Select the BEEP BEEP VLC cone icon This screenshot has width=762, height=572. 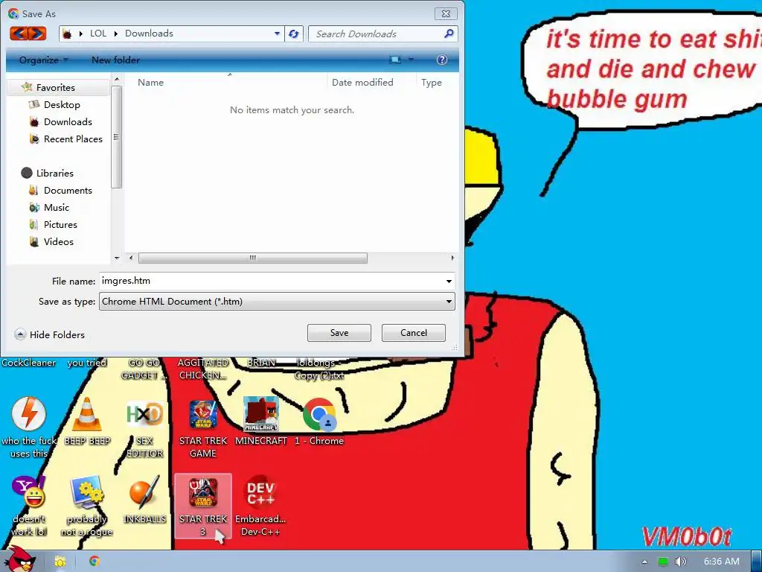click(87, 422)
